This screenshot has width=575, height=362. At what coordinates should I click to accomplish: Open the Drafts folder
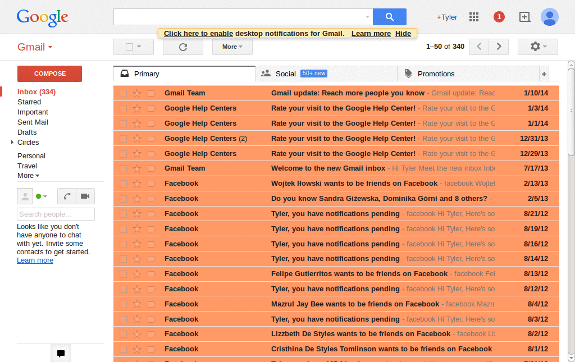[27, 132]
